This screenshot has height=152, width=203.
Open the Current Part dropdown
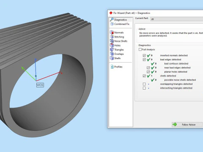point(177,19)
